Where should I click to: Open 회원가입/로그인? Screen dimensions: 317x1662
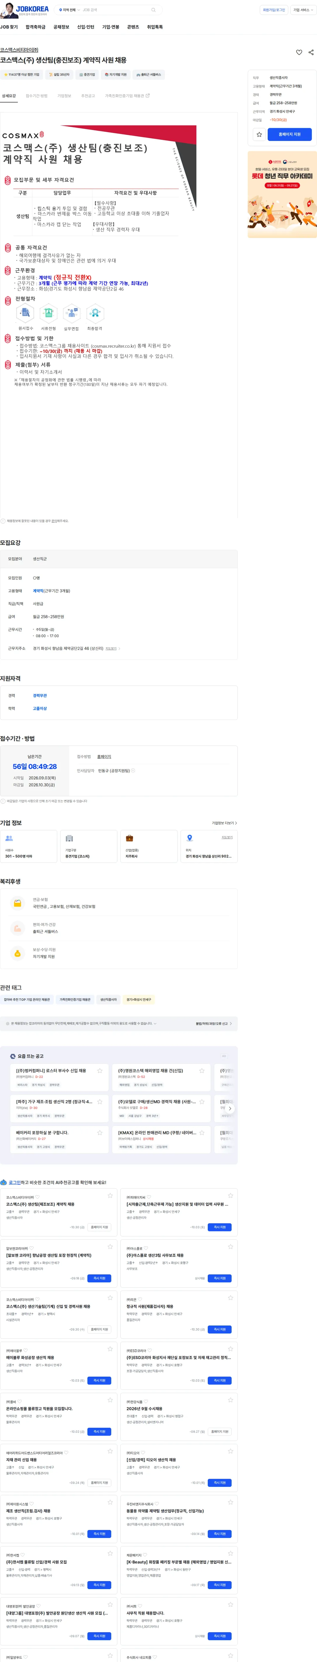tap(274, 10)
